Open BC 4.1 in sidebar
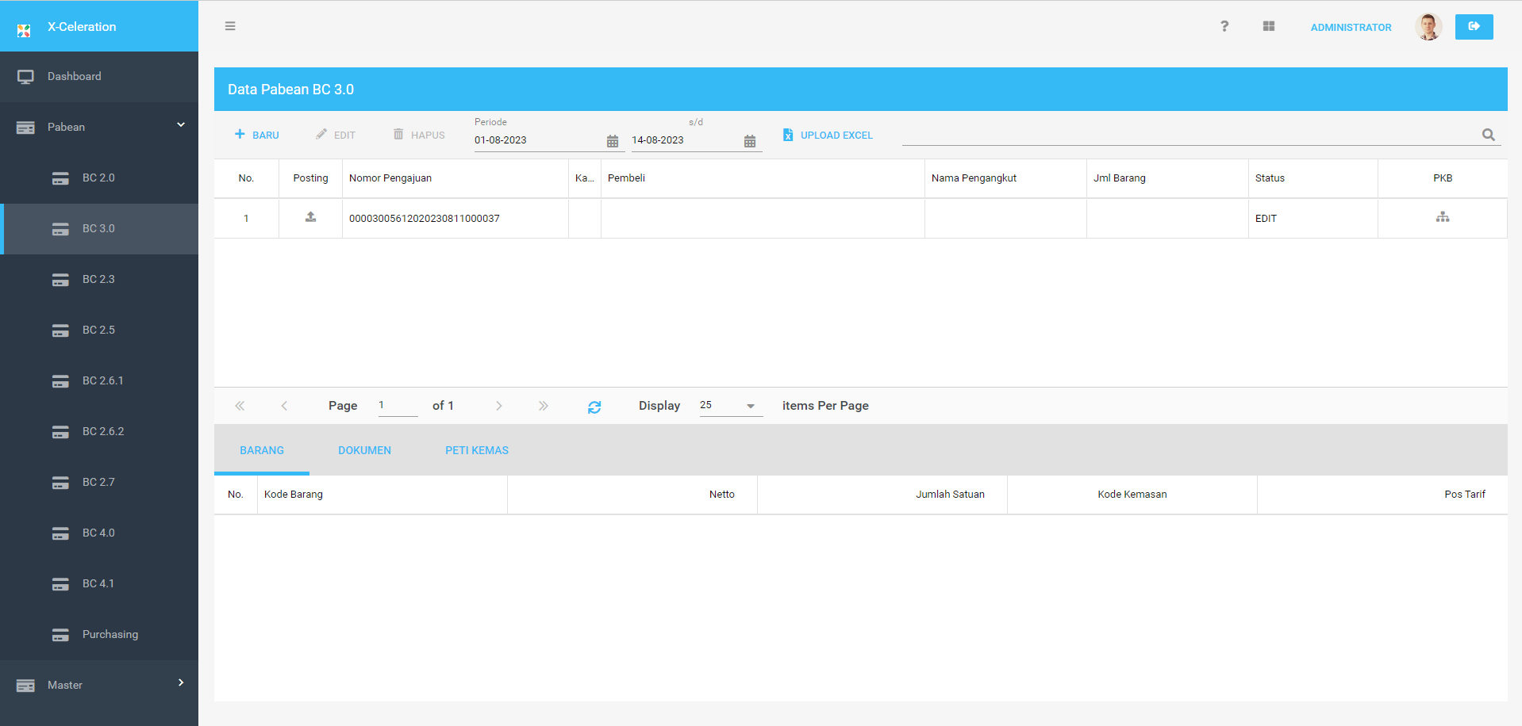The height and width of the screenshot is (726, 1522). coord(99,583)
